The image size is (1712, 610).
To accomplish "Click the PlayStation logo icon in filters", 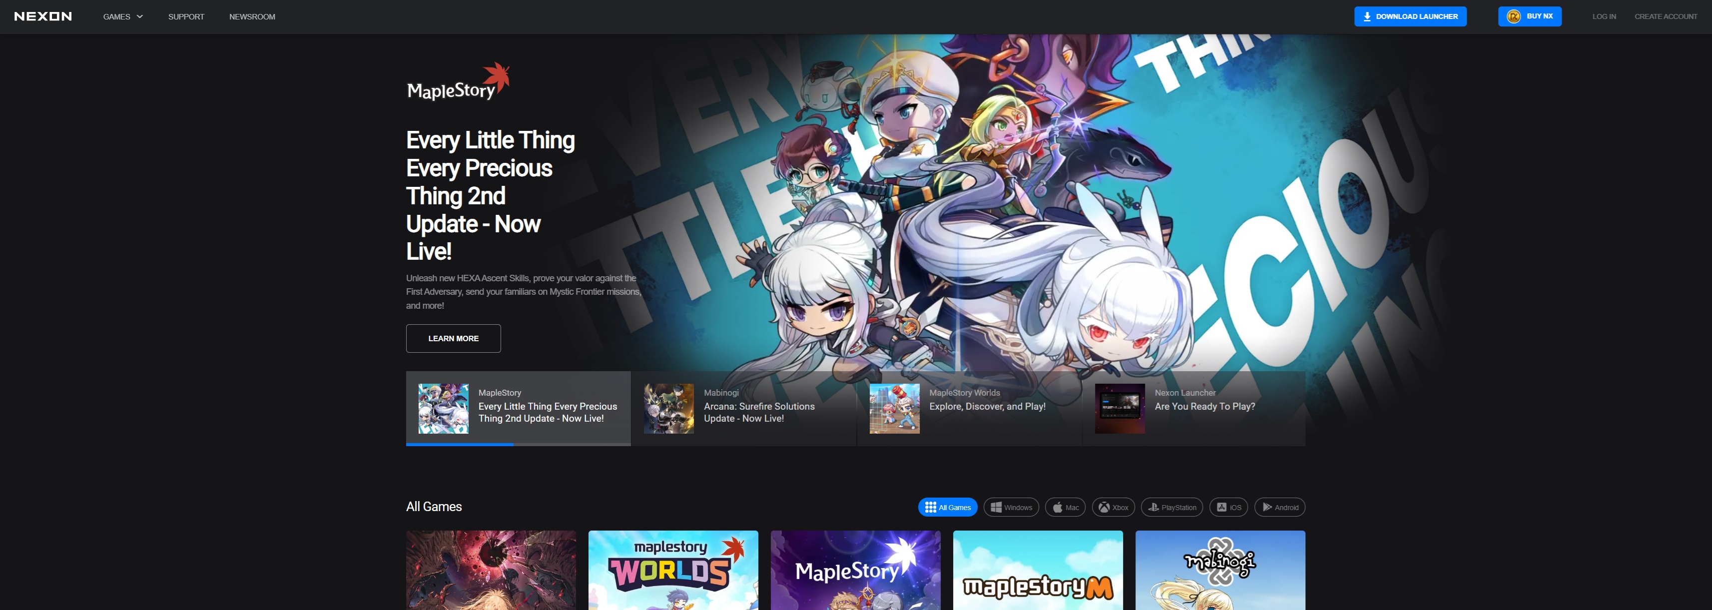I will (x=1154, y=508).
